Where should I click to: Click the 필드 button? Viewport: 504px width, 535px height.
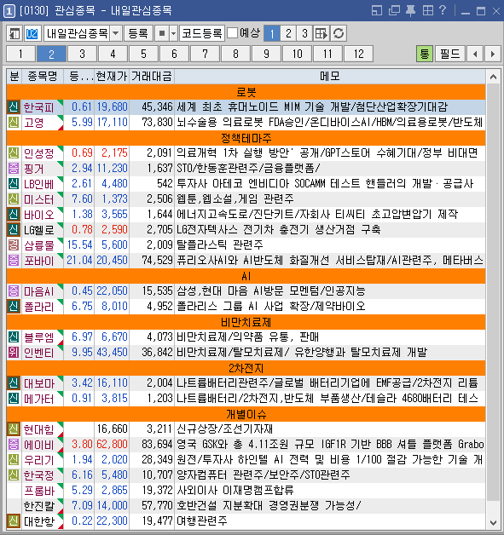449,54
